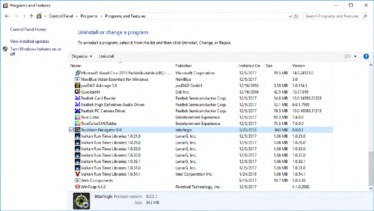This screenshot has height=211, width=374.
Task: Select Web Components row text
Action: pos(97,180)
